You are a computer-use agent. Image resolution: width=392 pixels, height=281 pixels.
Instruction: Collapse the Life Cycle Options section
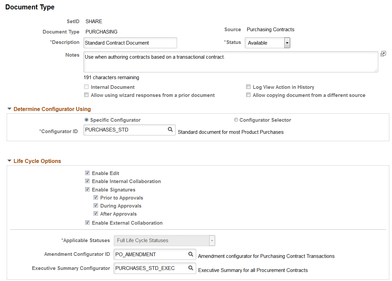coord(9,161)
